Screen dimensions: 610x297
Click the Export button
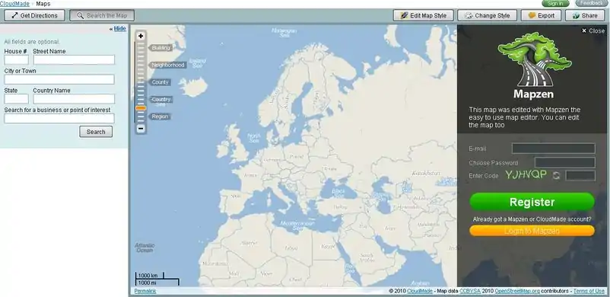tap(541, 15)
